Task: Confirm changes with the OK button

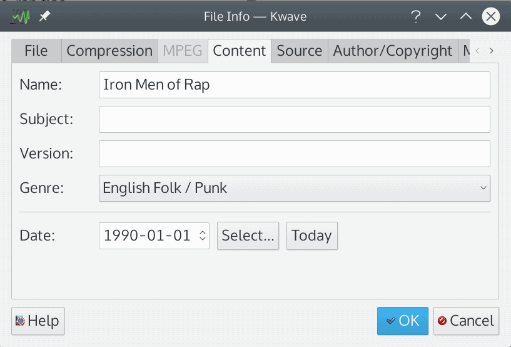Action: coord(403,321)
